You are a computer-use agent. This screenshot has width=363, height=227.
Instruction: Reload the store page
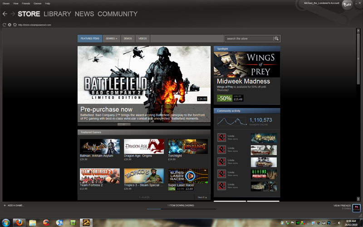pyautogui.click(x=4, y=25)
